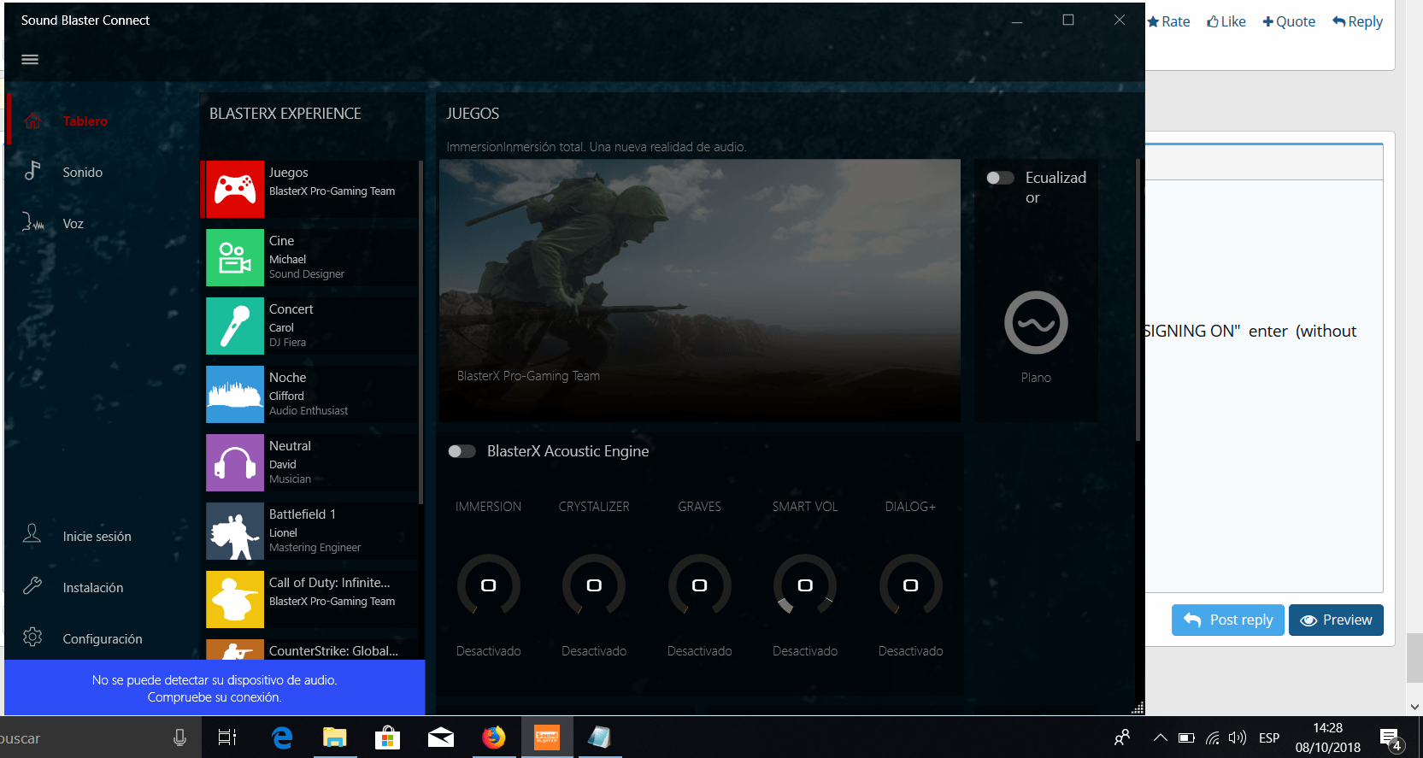This screenshot has height=758, width=1423.
Task: Click the Instalación wrench icon
Action: coord(32,586)
